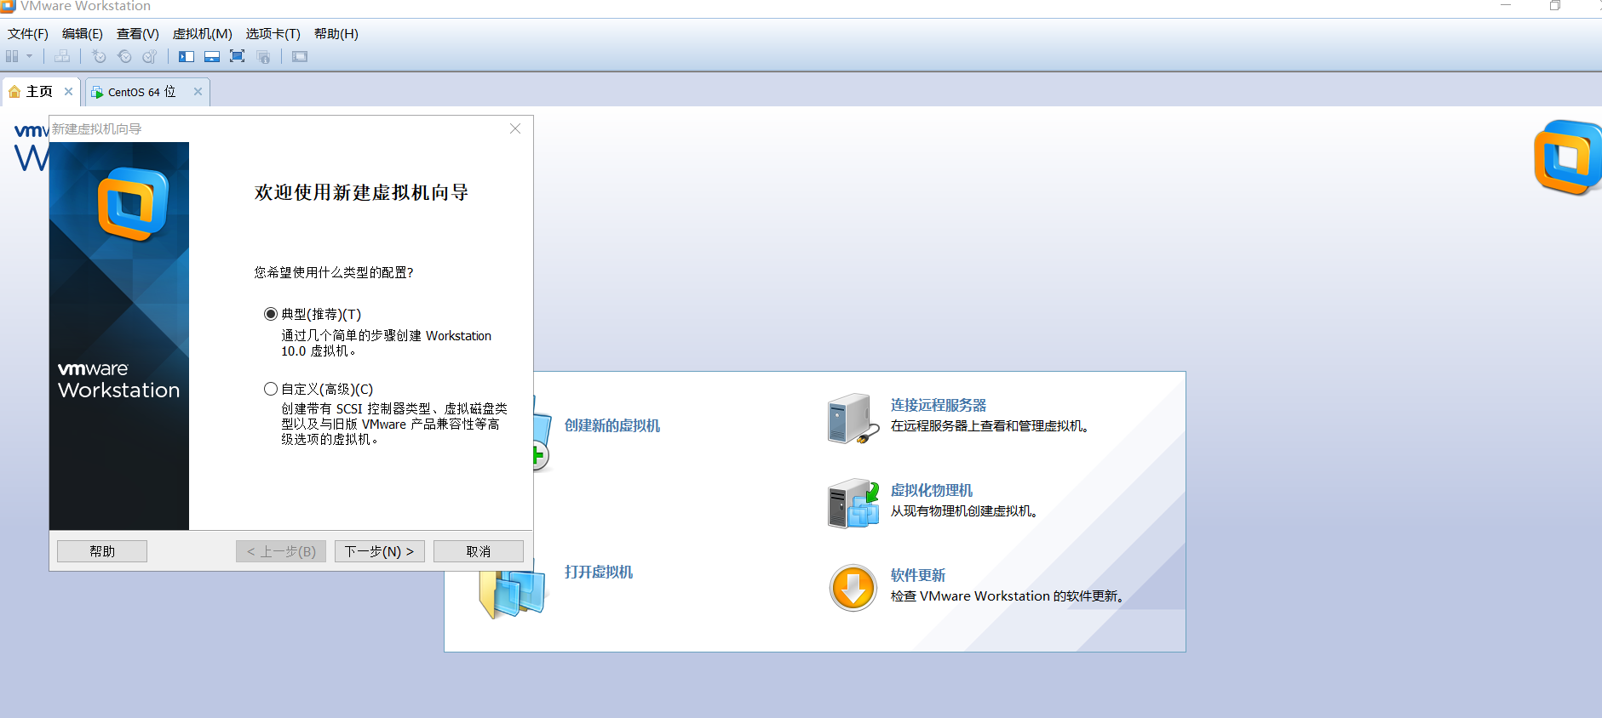Open the 编辑(E) menu

pyautogui.click(x=83, y=34)
